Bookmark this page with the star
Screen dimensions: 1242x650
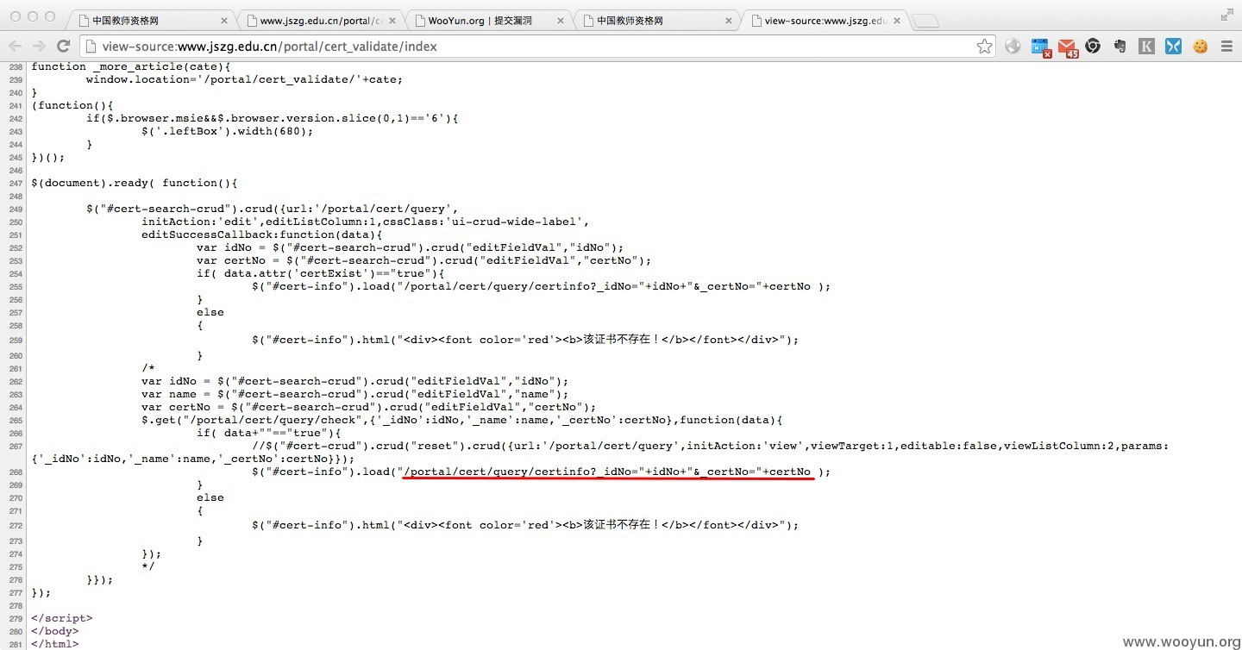[984, 47]
